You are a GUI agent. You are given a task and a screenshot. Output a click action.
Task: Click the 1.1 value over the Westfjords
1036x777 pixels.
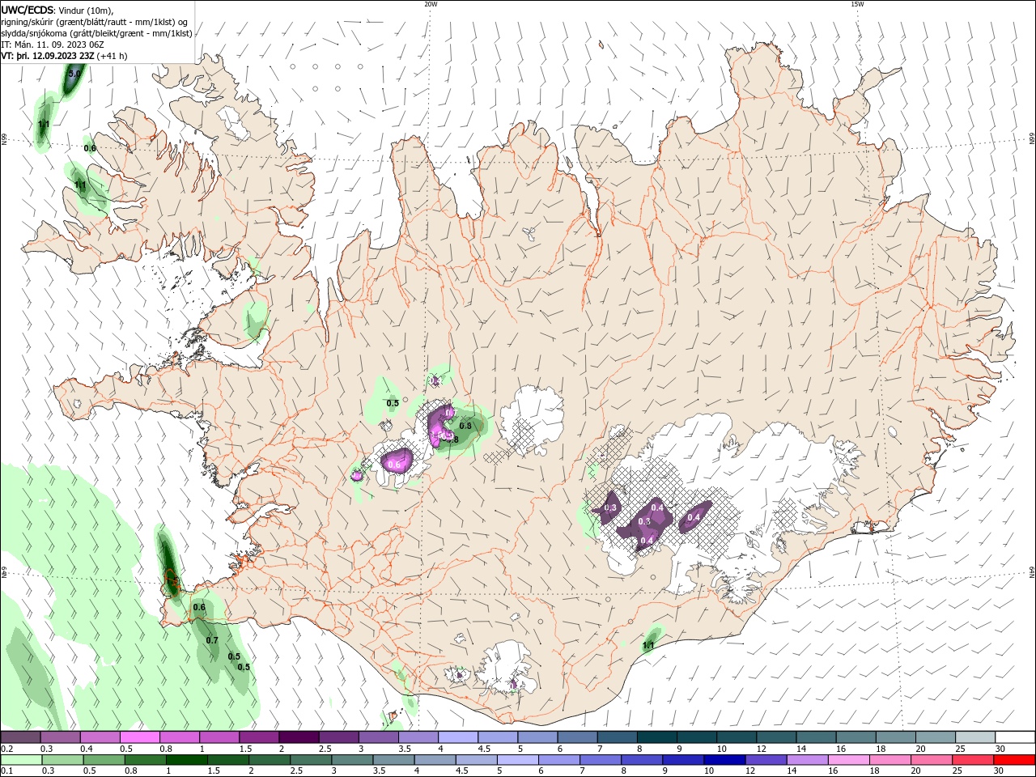click(80, 185)
